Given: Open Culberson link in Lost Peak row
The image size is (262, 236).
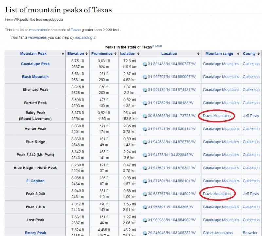Looking at the screenshot, I should point(251,220).
